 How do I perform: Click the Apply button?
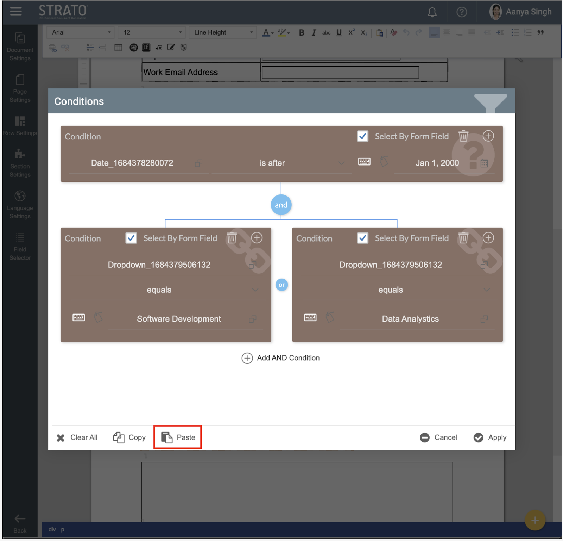(x=490, y=437)
